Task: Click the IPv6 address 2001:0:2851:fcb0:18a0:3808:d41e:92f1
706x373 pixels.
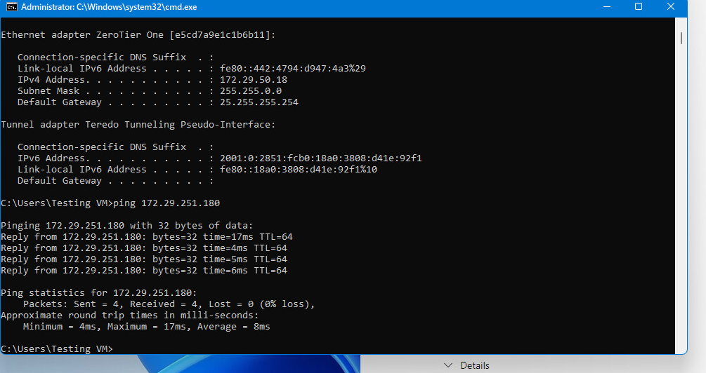Action: 321,158
